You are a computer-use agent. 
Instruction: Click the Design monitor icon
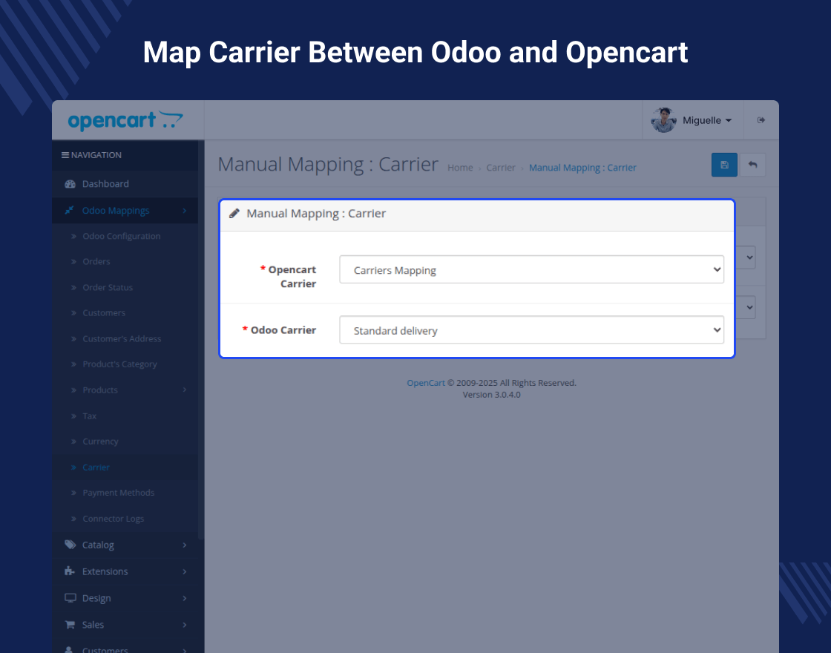[x=70, y=598]
